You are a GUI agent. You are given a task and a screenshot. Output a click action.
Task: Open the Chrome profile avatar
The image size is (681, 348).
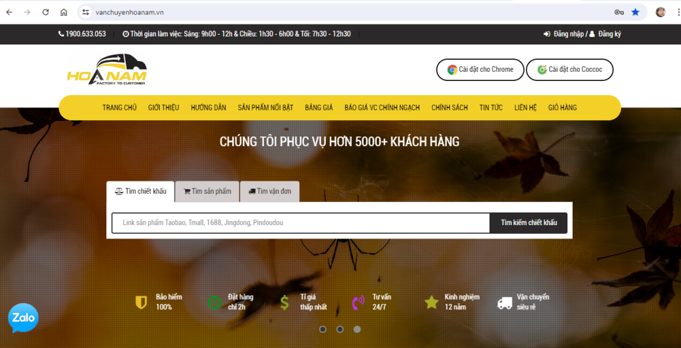pyautogui.click(x=660, y=12)
